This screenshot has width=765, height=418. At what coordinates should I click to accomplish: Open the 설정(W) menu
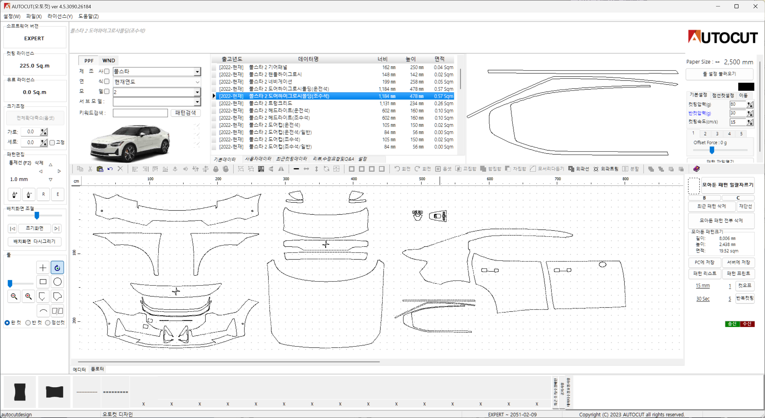click(12, 16)
